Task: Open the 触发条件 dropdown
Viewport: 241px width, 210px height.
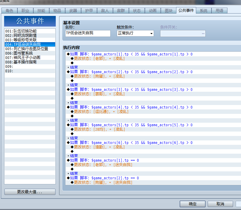Action: click(x=135, y=33)
